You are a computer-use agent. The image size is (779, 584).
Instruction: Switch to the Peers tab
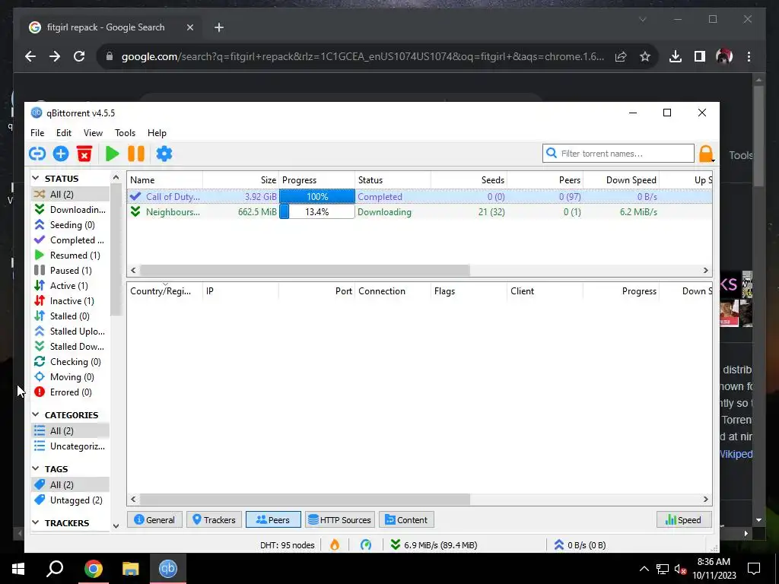click(x=273, y=520)
